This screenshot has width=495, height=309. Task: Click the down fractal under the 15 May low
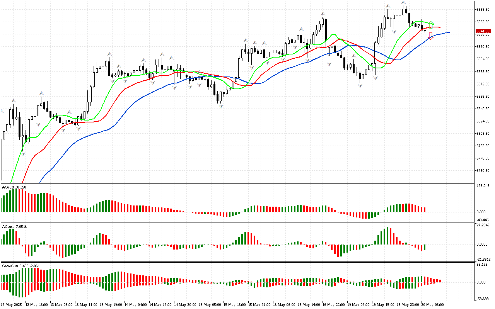pos(220,106)
